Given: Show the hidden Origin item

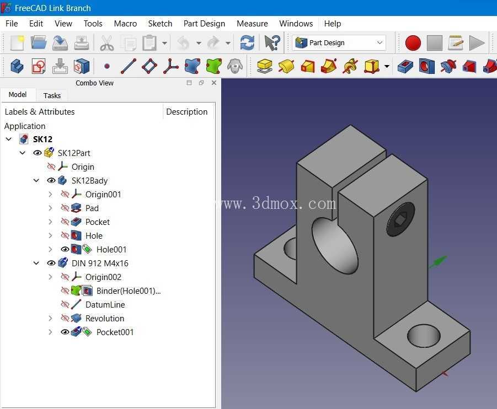Looking at the screenshot, I should point(51,166).
